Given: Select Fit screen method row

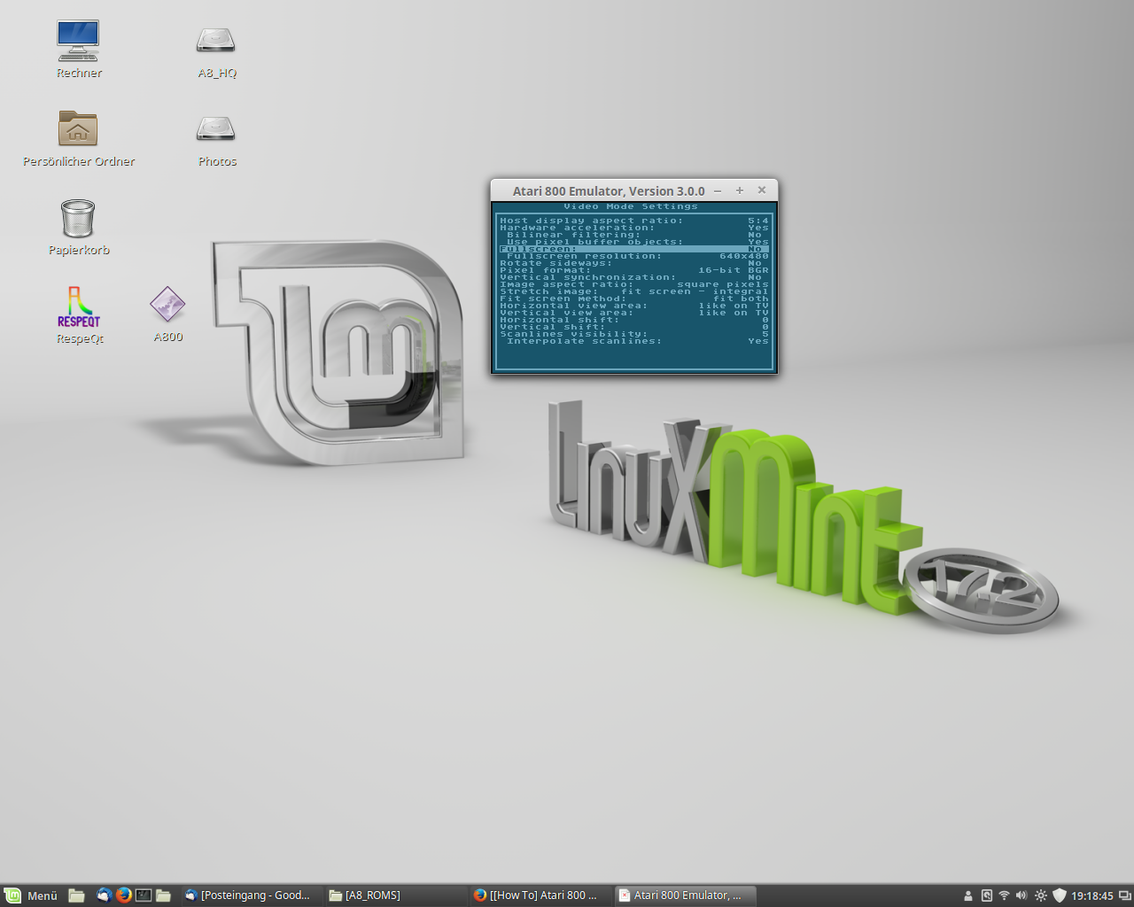Looking at the screenshot, I should [634, 298].
